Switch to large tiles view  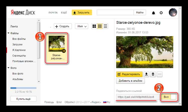coord(94,26)
